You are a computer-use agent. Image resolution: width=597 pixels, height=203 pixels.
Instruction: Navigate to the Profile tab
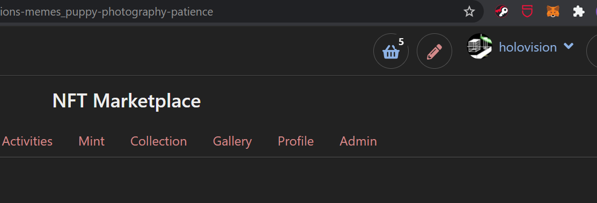296,141
